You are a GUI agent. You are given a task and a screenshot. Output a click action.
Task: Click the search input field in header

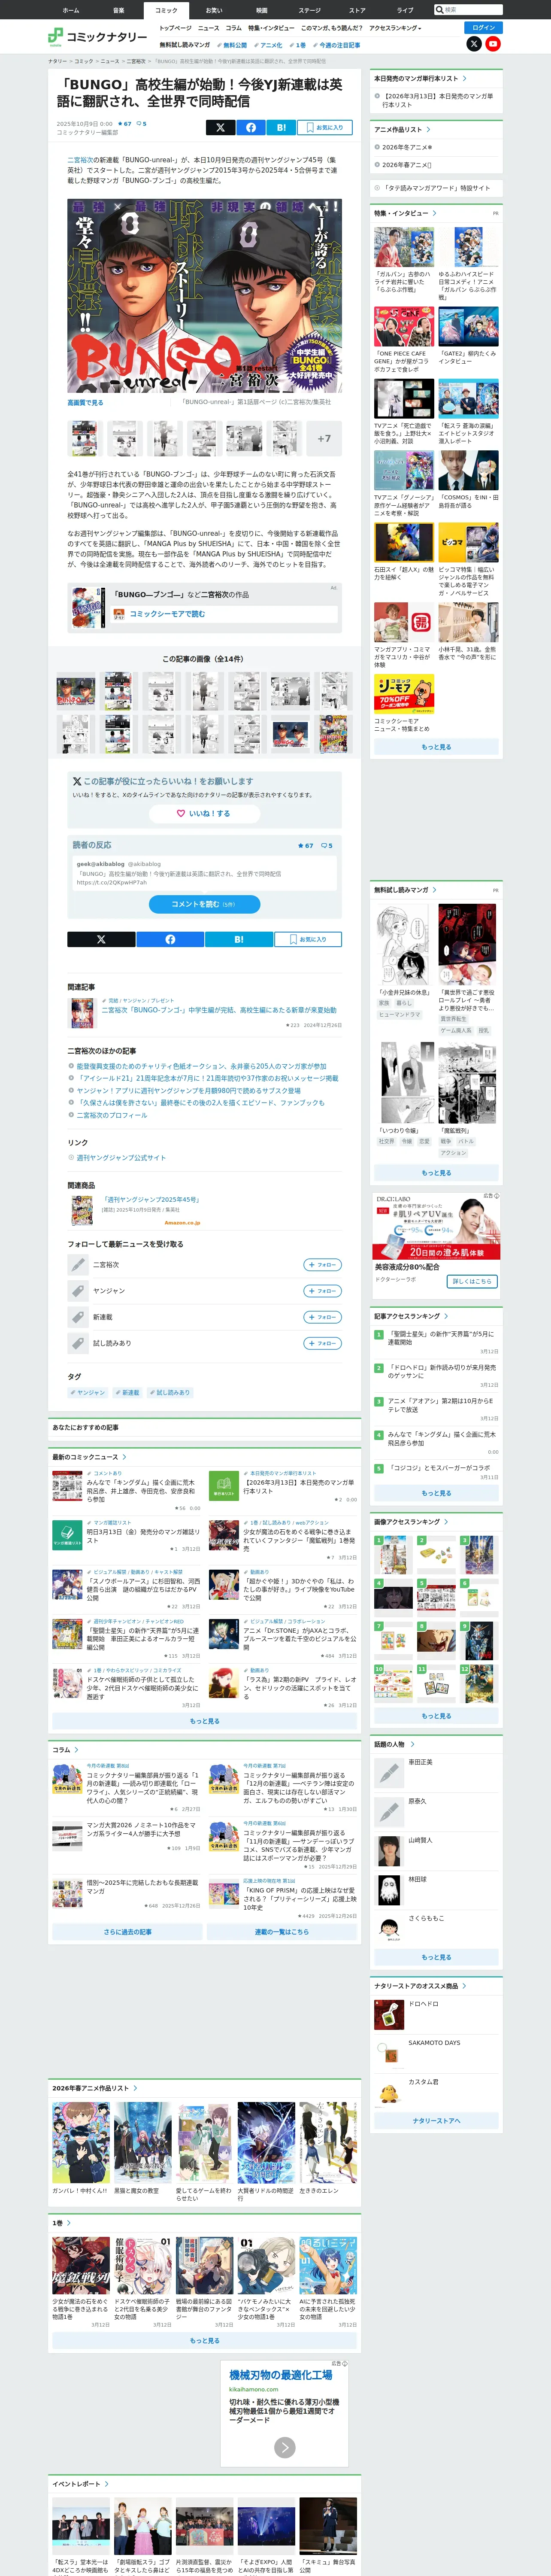click(472, 10)
